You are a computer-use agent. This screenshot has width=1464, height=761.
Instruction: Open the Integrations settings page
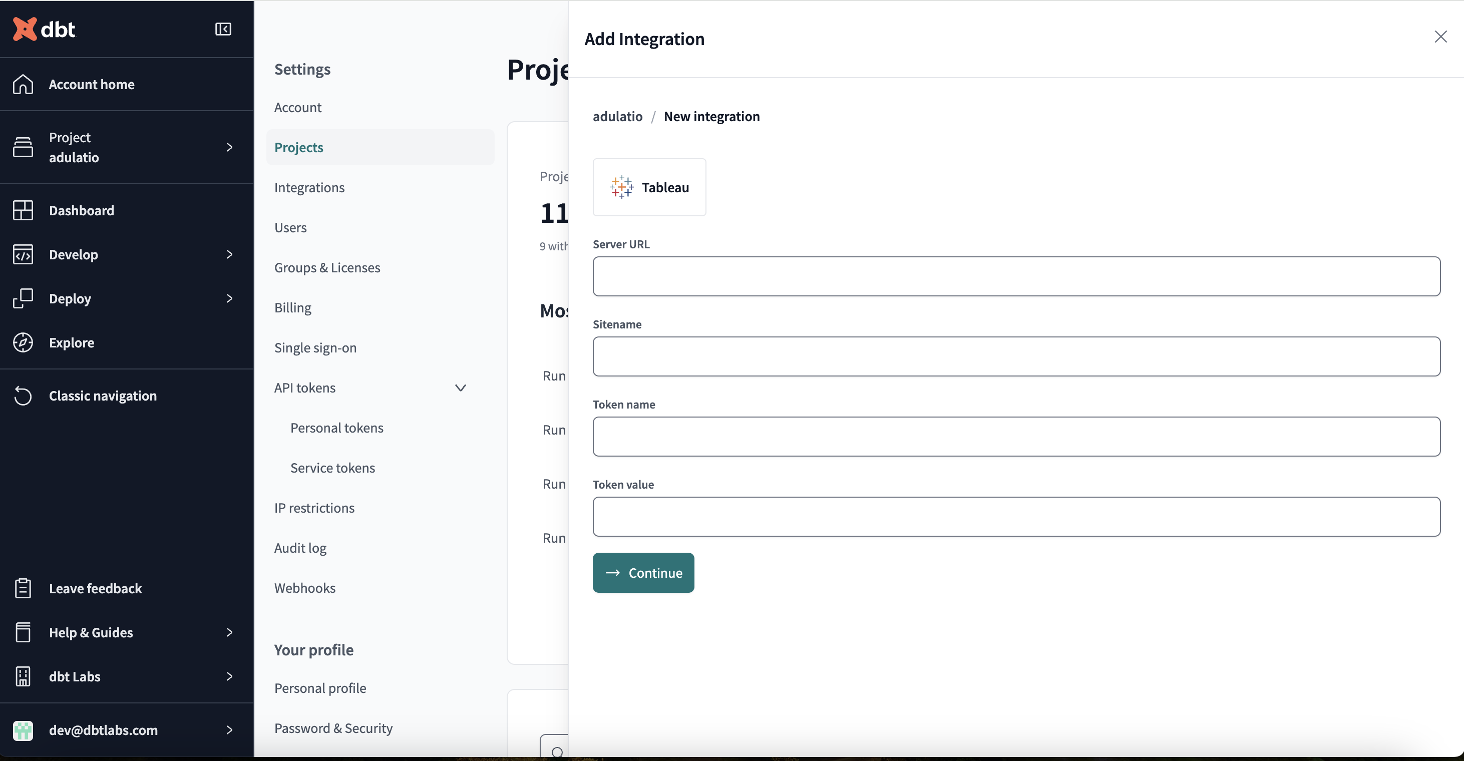(x=309, y=187)
